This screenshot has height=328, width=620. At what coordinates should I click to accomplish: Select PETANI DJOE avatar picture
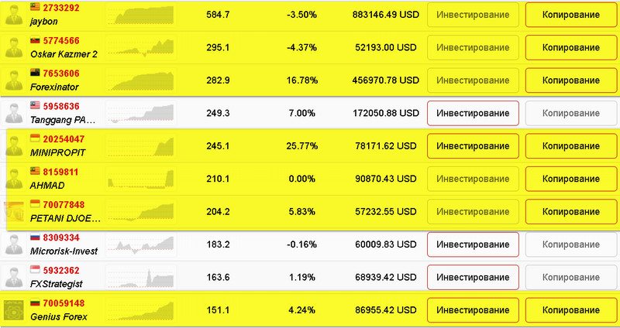click(x=15, y=212)
